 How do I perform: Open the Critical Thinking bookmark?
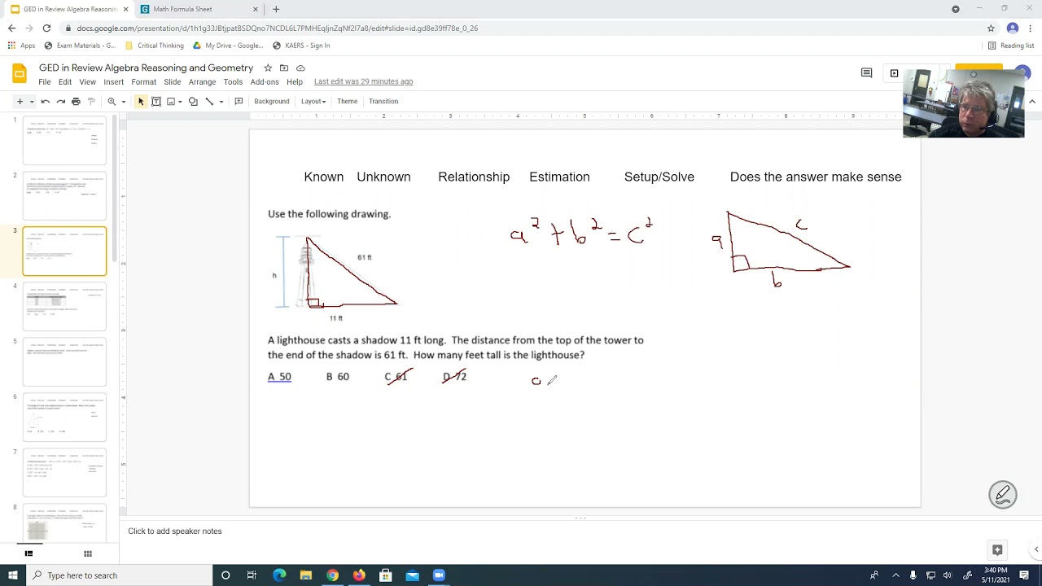(155, 46)
